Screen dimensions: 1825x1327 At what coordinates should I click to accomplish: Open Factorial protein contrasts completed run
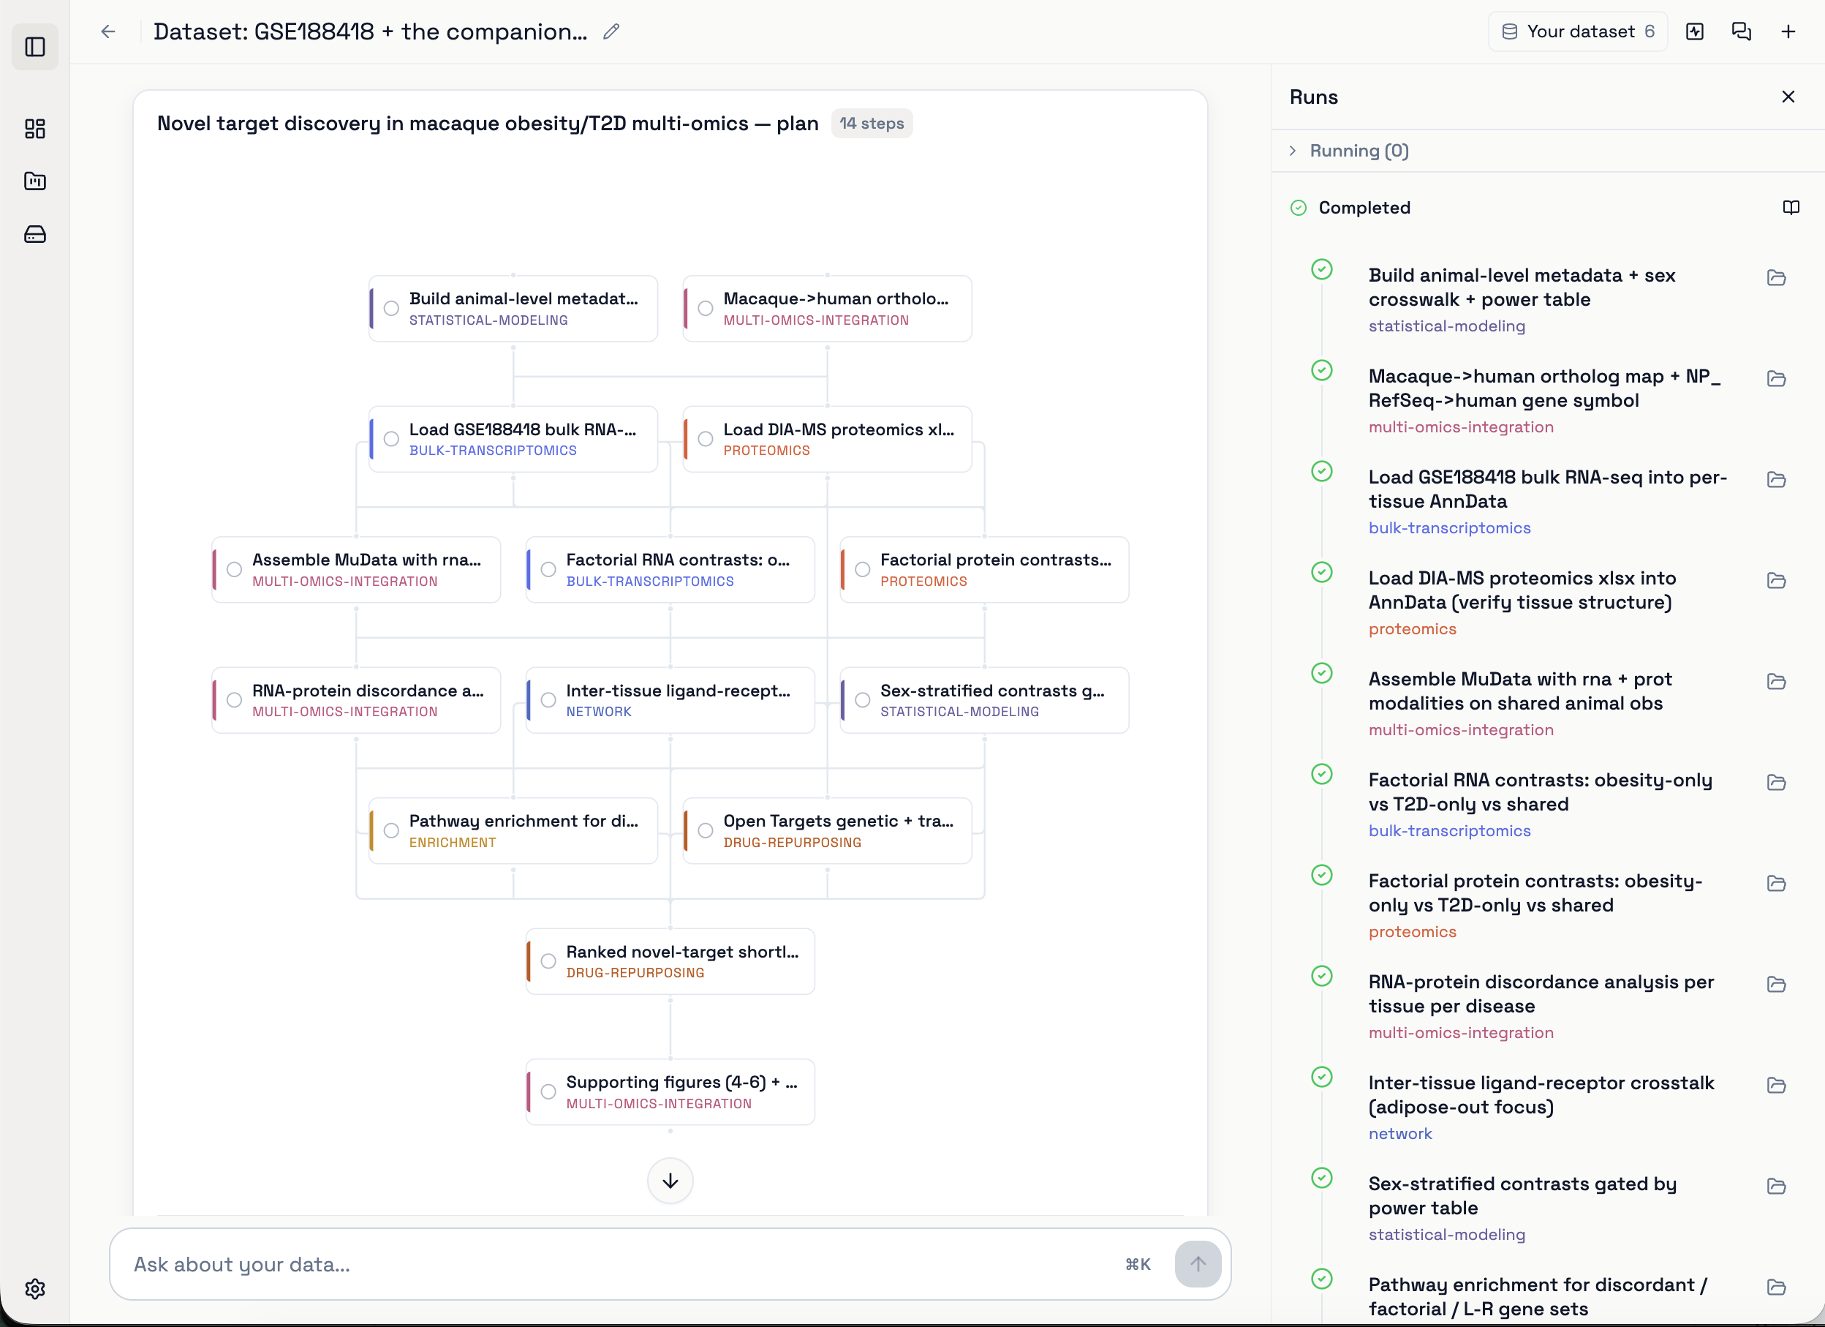coord(1535,892)
